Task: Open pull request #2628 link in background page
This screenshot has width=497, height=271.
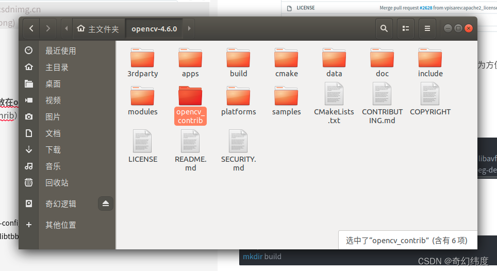Action: coord(426,8)
